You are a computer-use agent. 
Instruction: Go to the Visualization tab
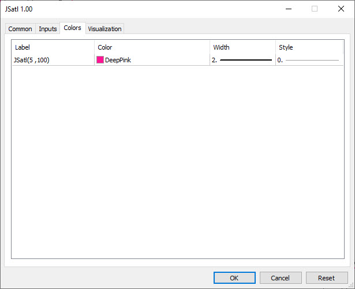coord(104,29)
